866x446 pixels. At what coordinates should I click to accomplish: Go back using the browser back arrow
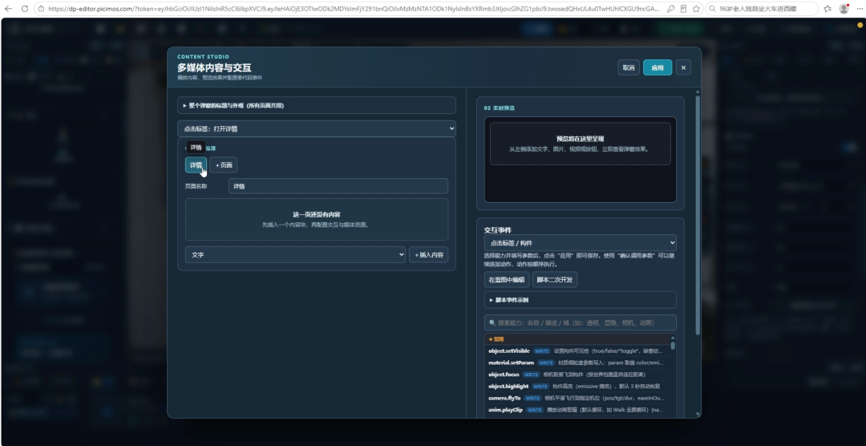(8, 9)
